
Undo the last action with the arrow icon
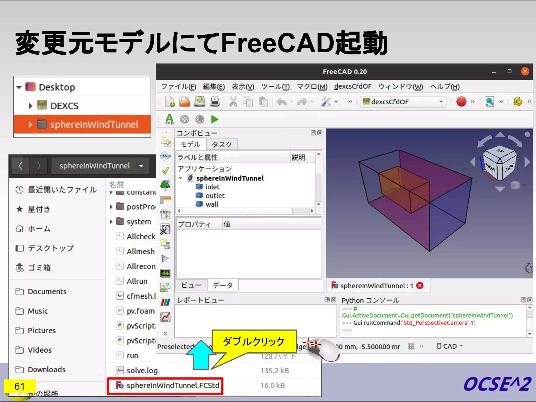point(282,102)
